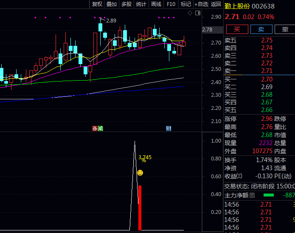The height and width of the screenshot is (233, 295).
Task: Click the diamond icon at chart corner
Action: (190, 14)
